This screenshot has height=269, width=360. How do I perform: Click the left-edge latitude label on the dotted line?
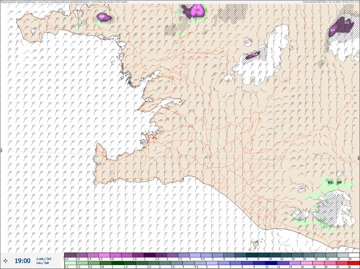click(1, 150)
